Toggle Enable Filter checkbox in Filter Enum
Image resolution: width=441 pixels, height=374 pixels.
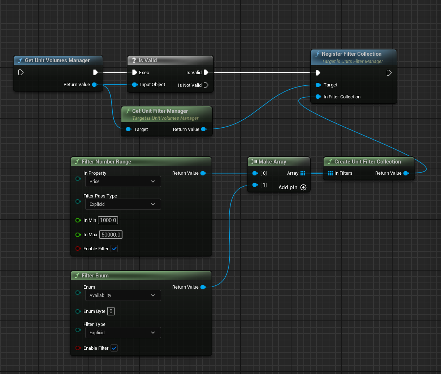(114, 348)
